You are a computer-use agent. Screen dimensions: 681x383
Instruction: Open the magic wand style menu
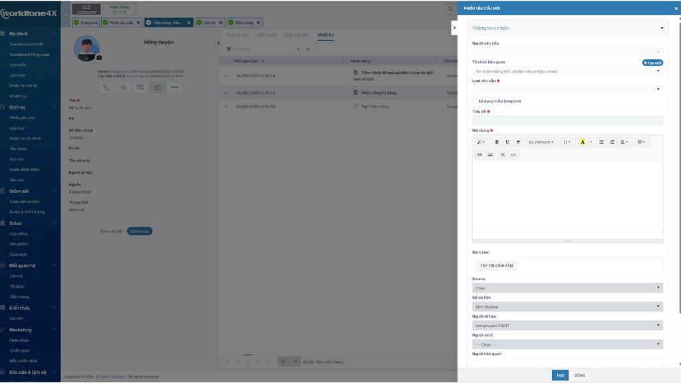click(x=481, y=142)
